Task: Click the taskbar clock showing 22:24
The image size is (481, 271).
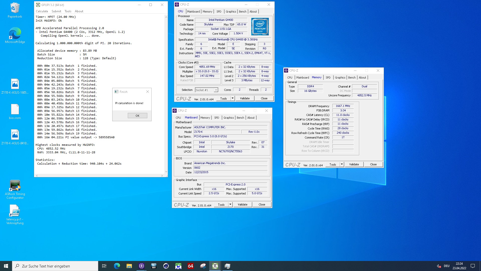Action: click(x=459, y=266)
